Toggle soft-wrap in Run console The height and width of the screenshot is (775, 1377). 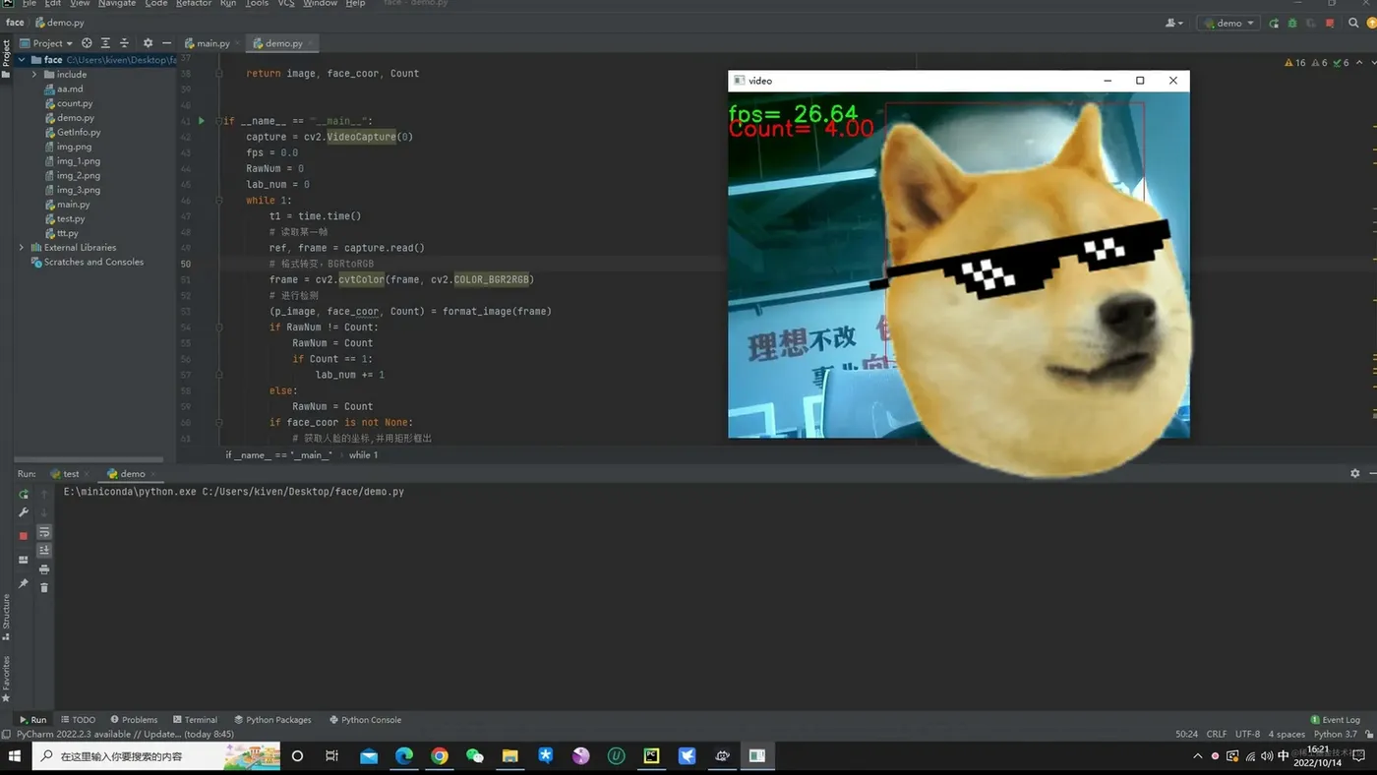[x=44, y=532]
